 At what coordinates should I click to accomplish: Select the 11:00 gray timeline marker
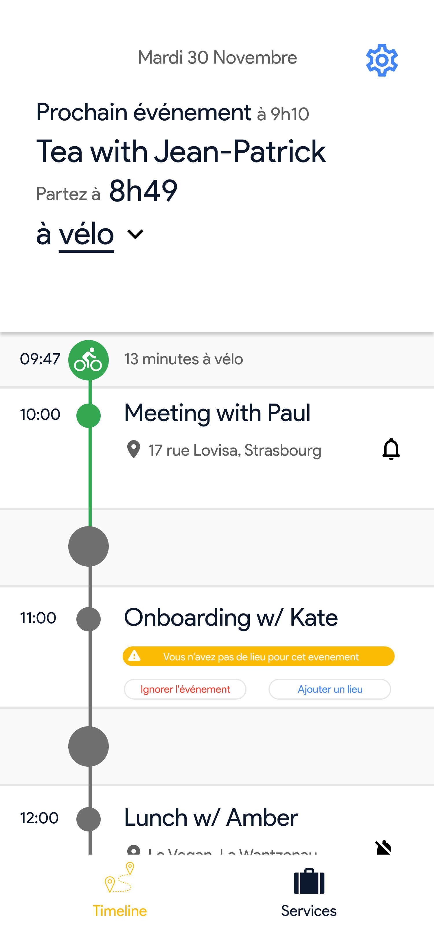point(88,619)
